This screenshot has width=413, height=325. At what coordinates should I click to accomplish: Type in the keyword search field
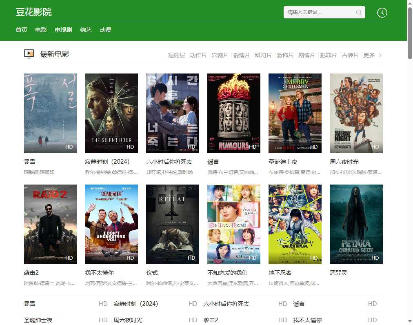[x=319, y=13]
